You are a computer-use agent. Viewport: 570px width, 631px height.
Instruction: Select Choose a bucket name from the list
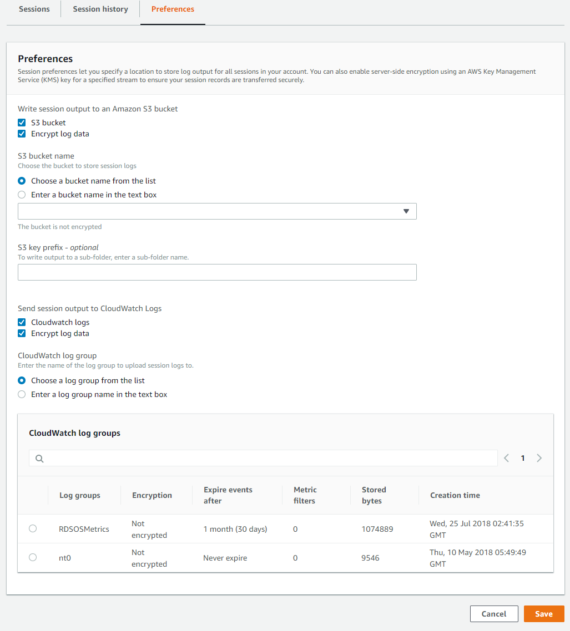click(x=22, y=181)
